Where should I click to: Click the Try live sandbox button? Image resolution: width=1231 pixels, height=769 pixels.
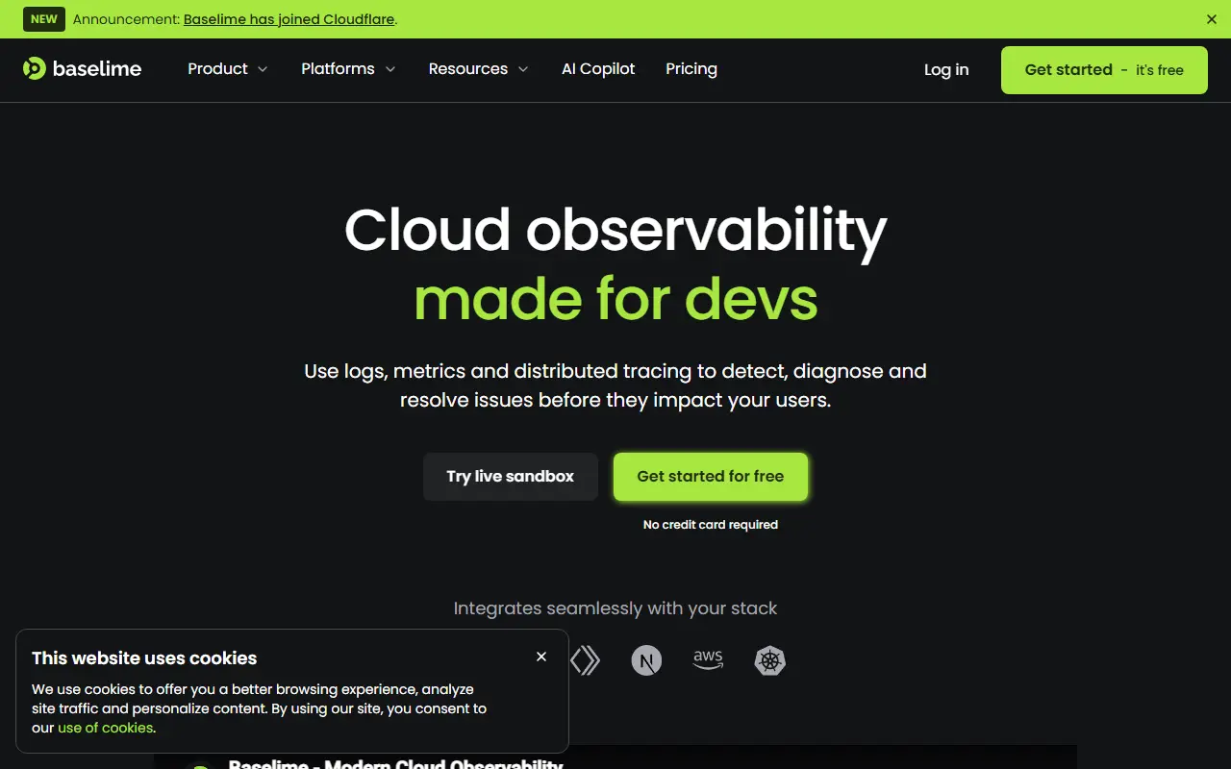[x=511, y=477]
